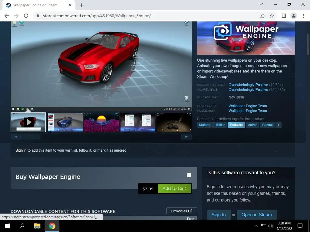The height and width of the screenshot is (232, 310).
Task: Add Wallpaper Engine to cart
Action: [x=175, y=188]
